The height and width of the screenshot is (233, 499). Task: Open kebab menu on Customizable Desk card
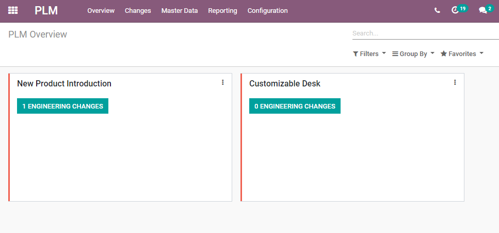(455, 82)
